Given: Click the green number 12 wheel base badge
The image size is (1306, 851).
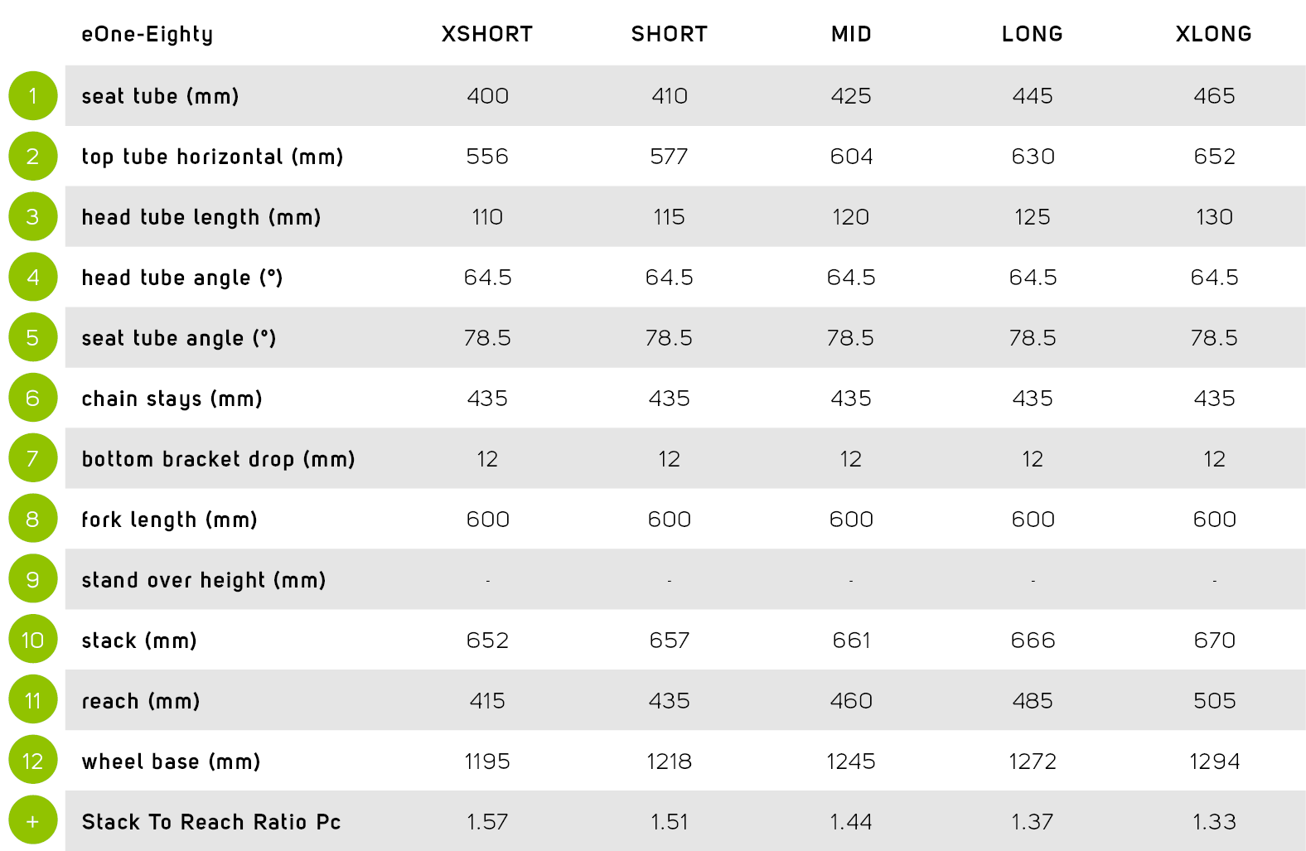Looking at the screenshot, I should coord(32,762).
